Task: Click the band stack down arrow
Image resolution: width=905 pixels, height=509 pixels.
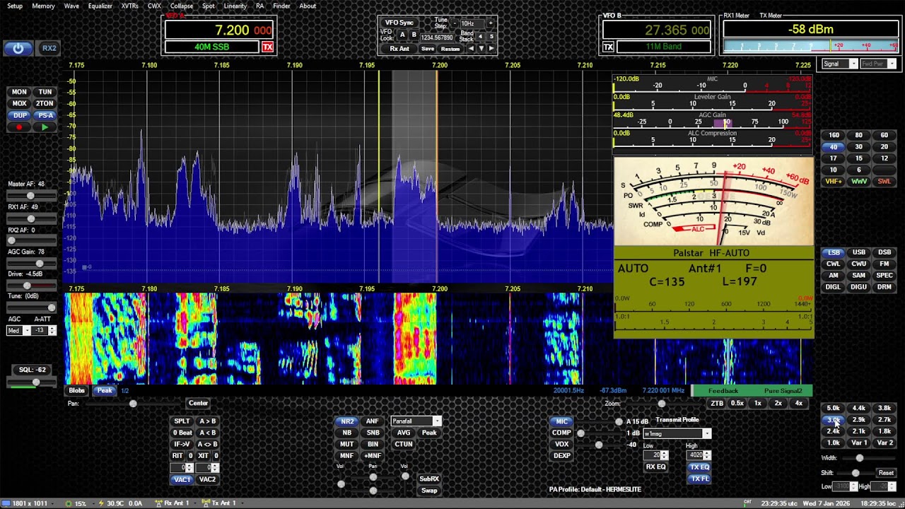Action: tap(481, 49)
